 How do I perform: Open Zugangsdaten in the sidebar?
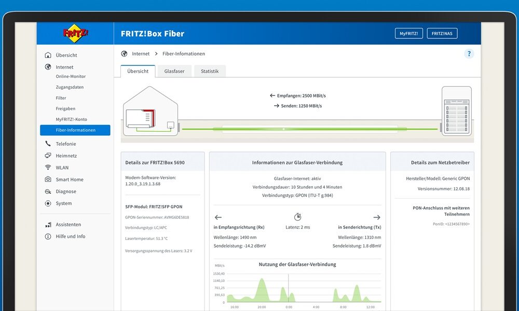[x=70, y=88]
